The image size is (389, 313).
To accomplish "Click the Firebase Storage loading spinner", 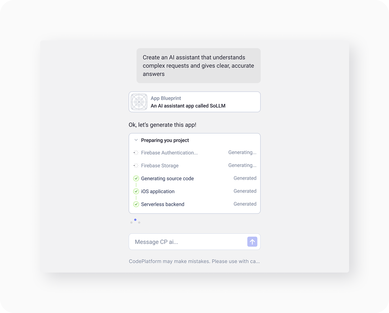I will 136,166.
